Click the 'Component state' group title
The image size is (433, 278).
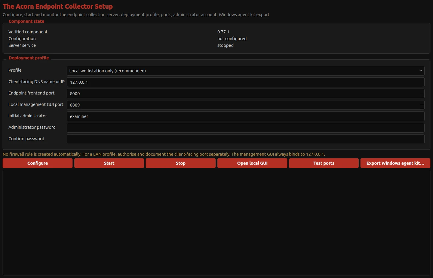click(26, 21)
